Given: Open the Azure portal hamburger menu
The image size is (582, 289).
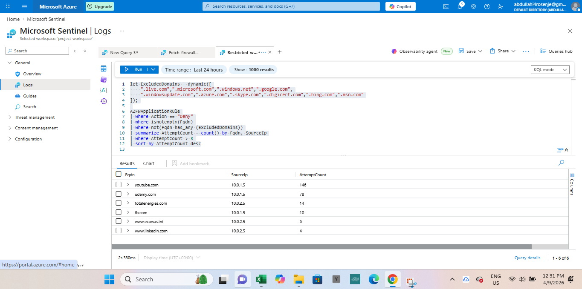Looking at the screenshot, I should [x=24, y=6].
